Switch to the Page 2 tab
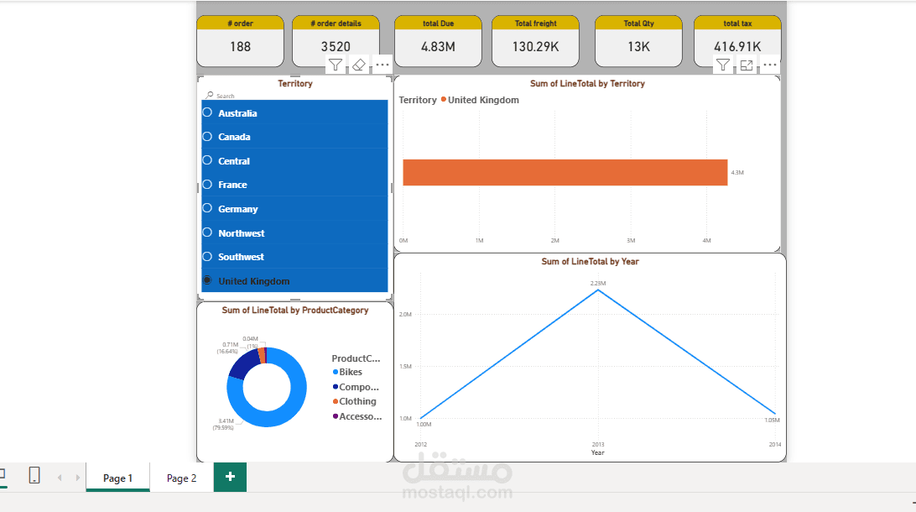 tap(181, 477)
